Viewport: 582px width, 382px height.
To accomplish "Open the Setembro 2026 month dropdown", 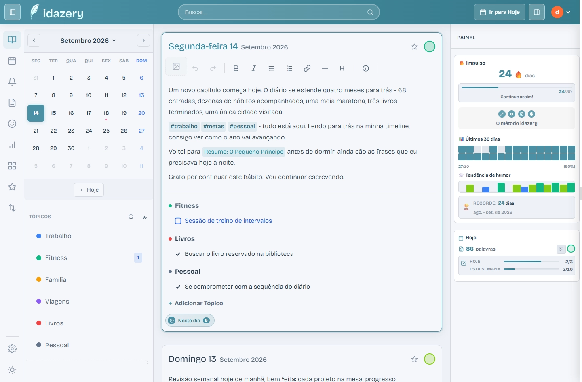I will click(89, 40).
